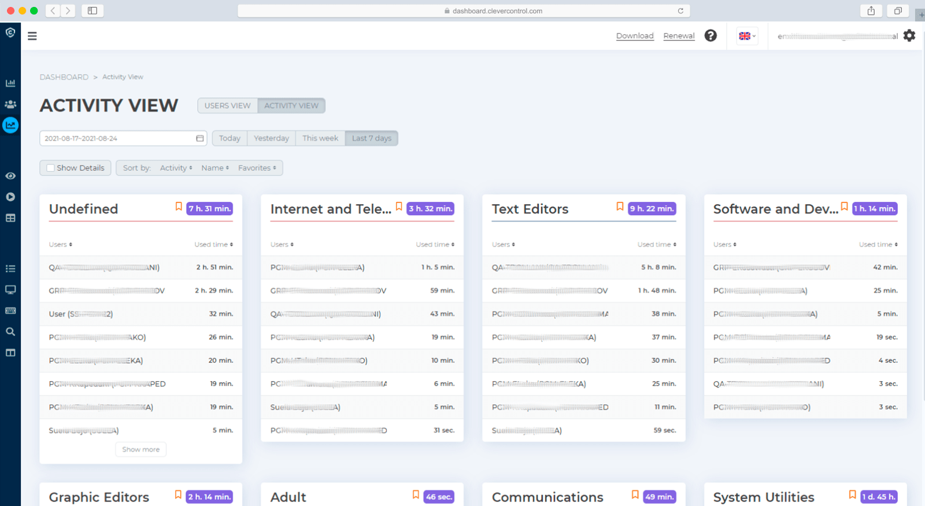The width and height of the screenshot is (925, 506).
Task: Bookmark the Undefined category as favorite
Action: point(179,207)
